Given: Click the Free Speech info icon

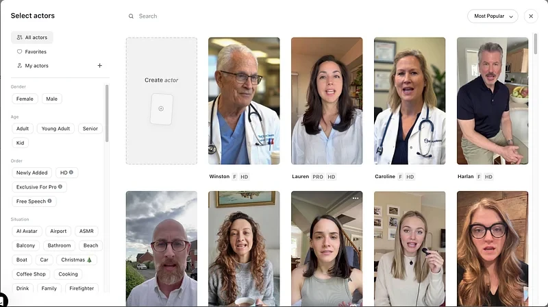Looking at the screenshot, I should click(x=49, y=201).
